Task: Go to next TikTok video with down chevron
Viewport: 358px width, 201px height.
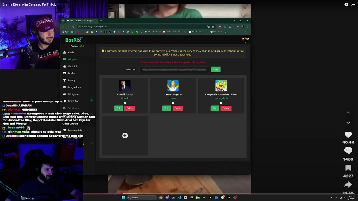Action: [348, 123]
